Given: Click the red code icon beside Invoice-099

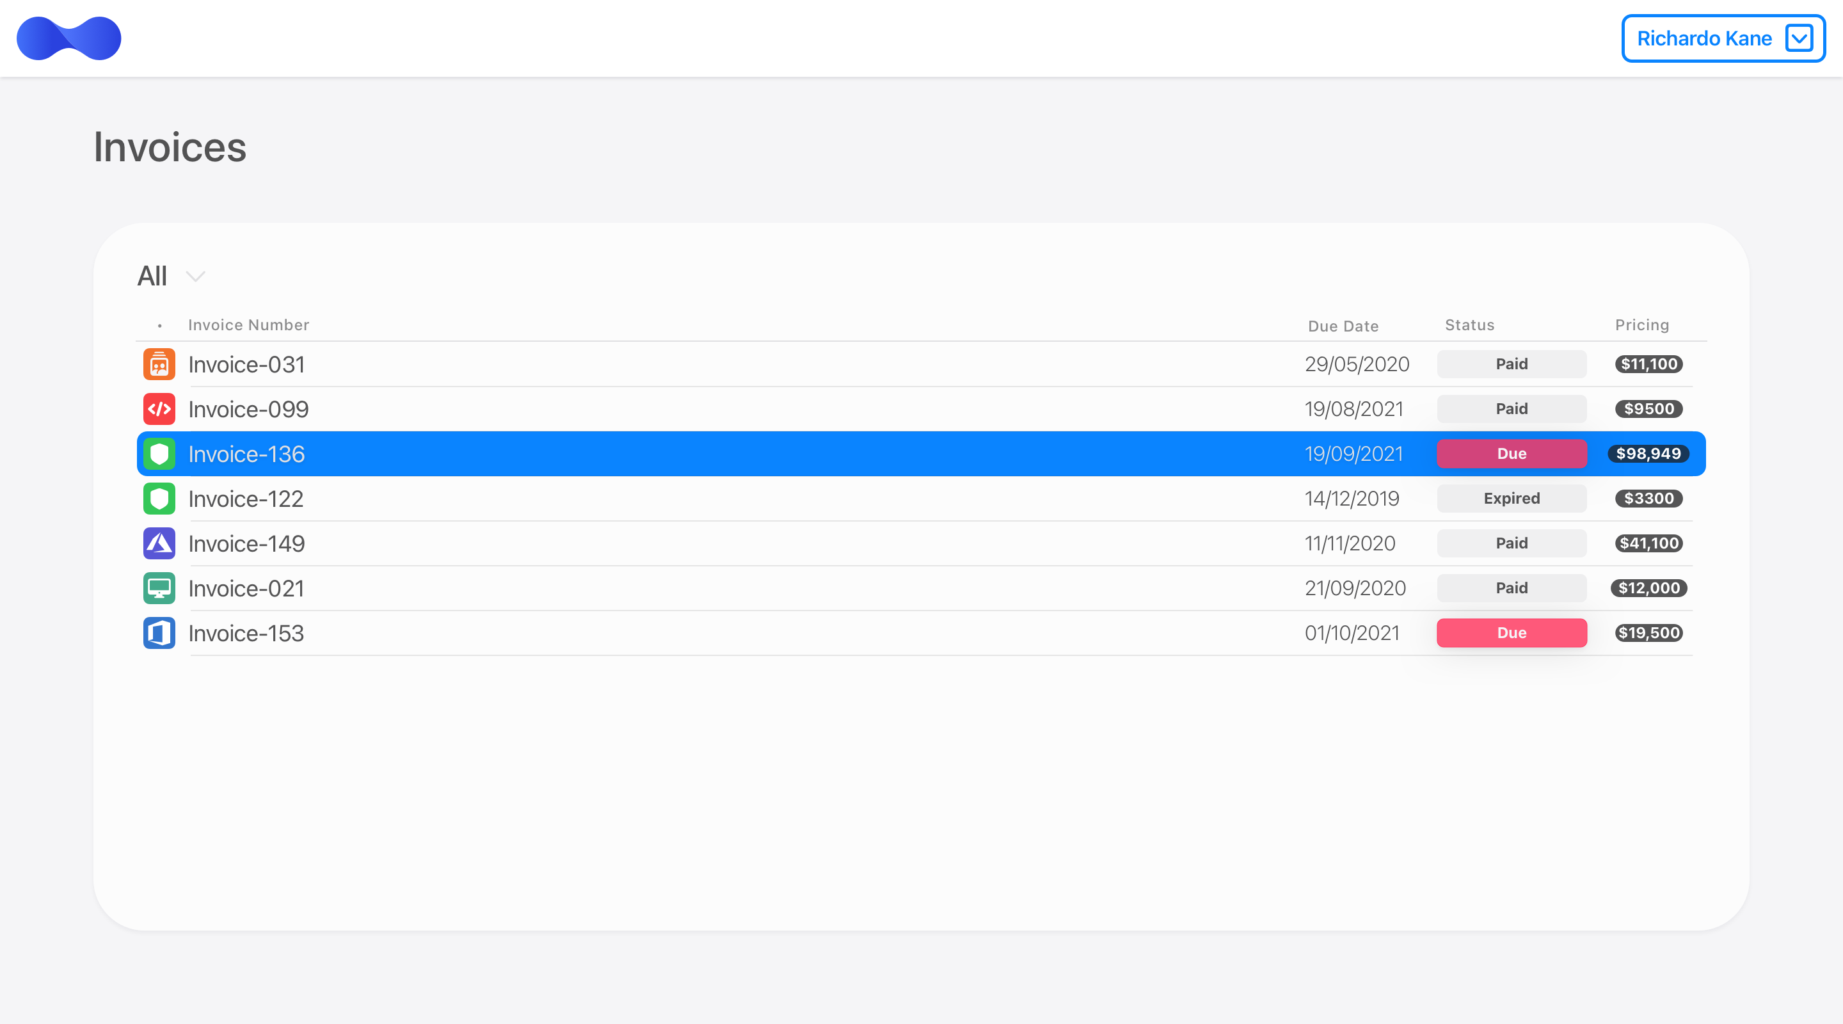Looking at the screenshot, I should point(159,410).
